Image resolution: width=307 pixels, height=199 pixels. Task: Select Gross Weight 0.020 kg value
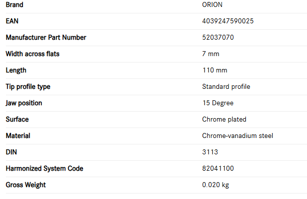click(x=216, y=185)
